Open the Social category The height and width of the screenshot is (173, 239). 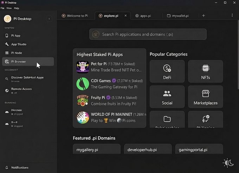[167, 97]
